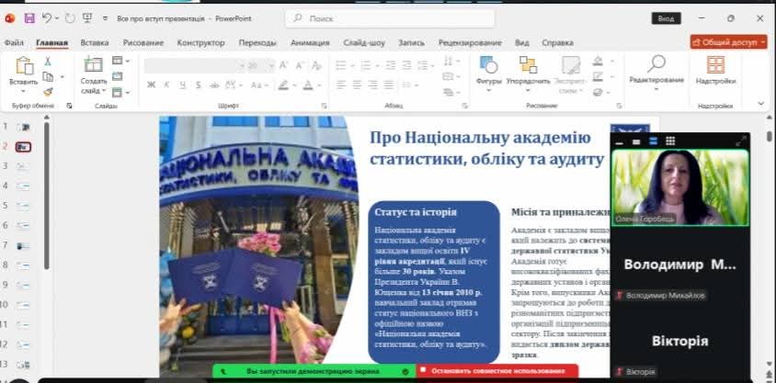The image size is (776, 383).
Task: Click the Надстройки add-ins icon
Action: (x=715, y=66)
